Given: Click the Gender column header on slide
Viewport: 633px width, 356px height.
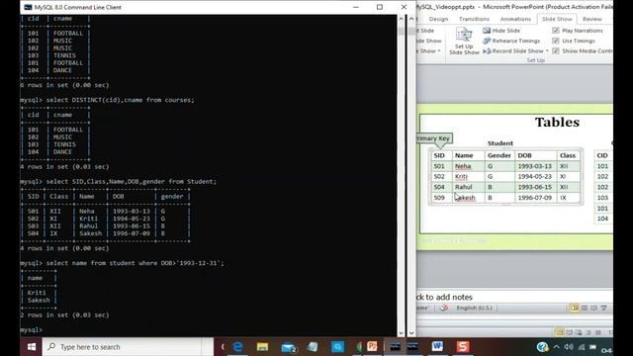Looking at the screenshot, I should [499, 155].
